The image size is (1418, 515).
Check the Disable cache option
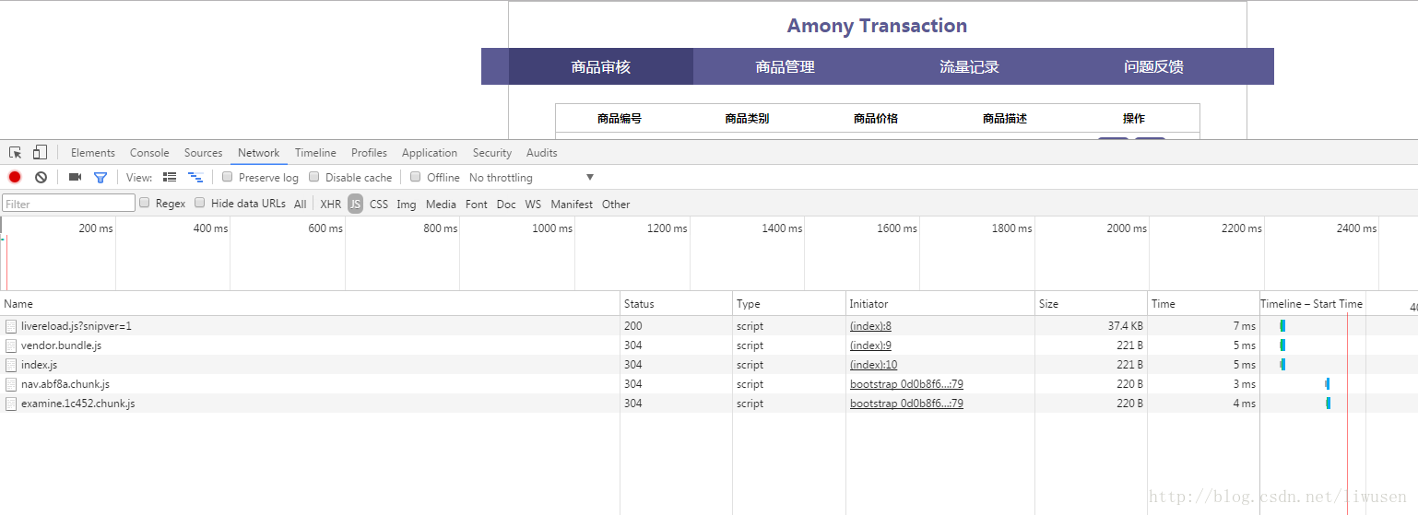[314, 177]
